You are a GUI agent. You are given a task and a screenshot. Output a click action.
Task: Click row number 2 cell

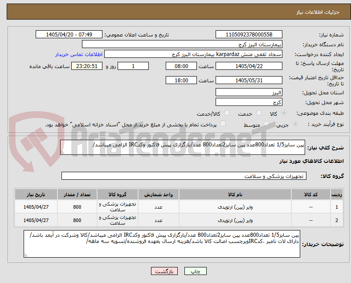pos(336,220)
